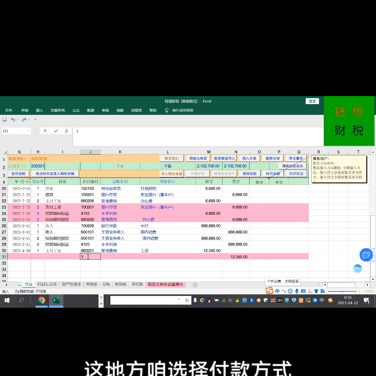Click 使用说明 button
The height and width of the screenshot is (376, 376).
(18, 174)
